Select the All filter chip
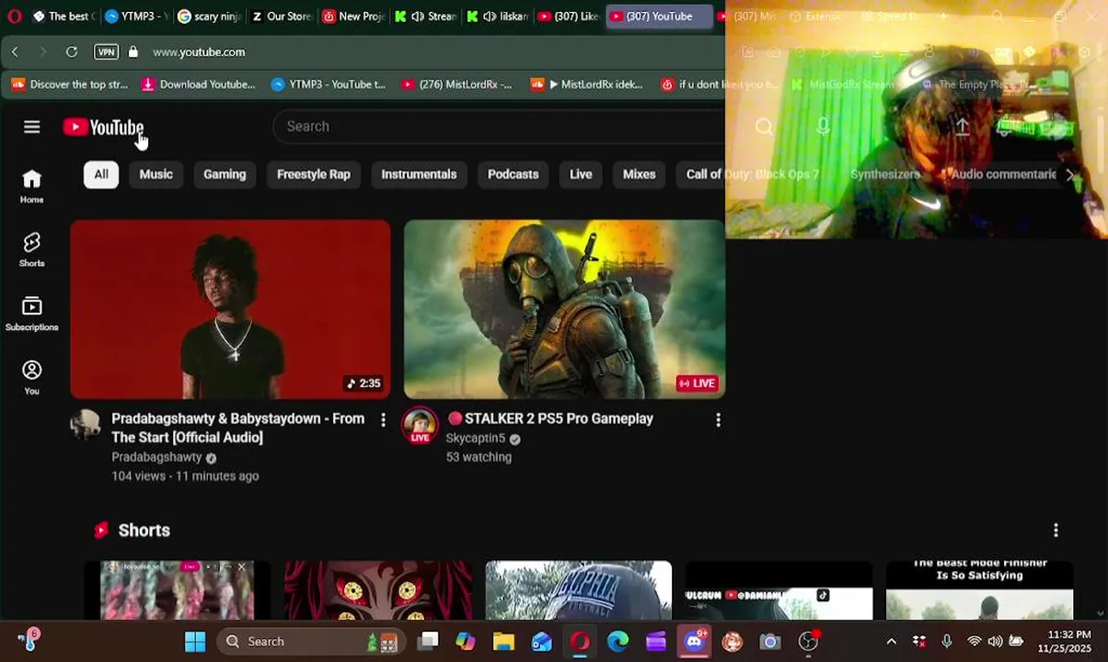Image resolution: width=1108 pixels, height=662 pixels. pos(101,174)
